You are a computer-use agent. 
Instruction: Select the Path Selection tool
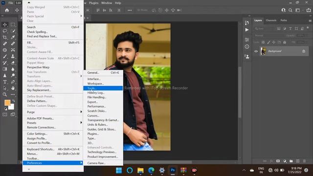pyautogui.click(x=5, y=88)
